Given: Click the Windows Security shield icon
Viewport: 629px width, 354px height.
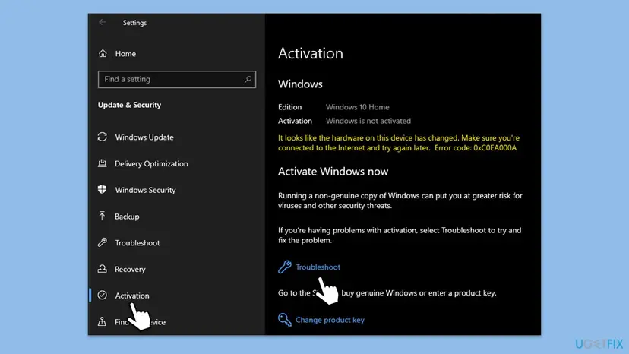Looking at the screenshot, I should pyautogui.click(x=103, y=189).
